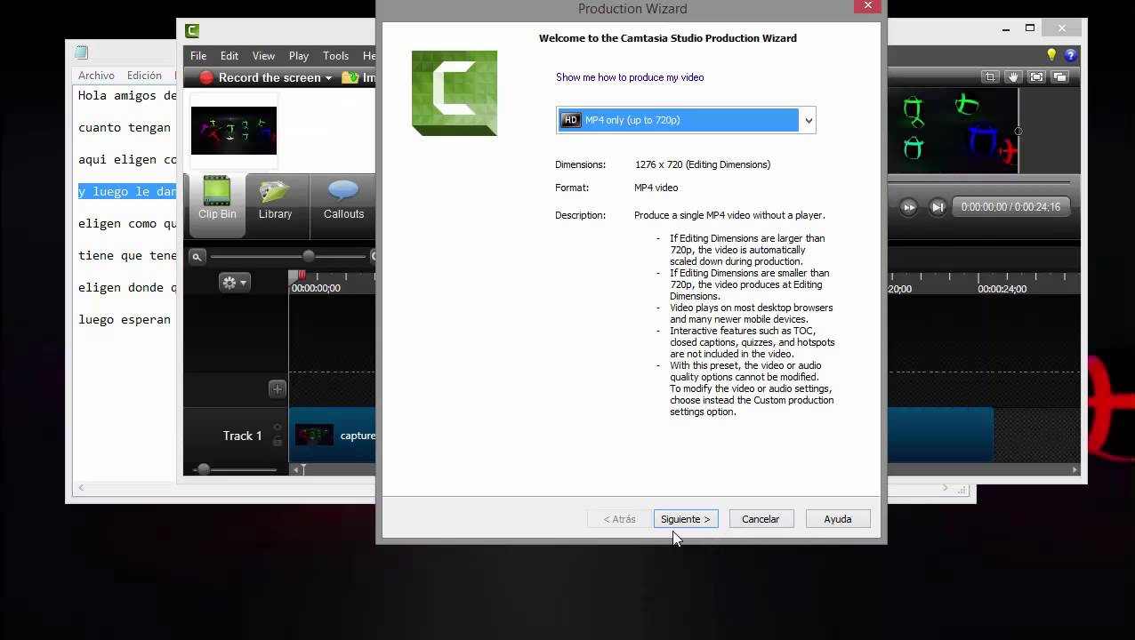Click the Camtasia Studio logo image in wizard
1135x640 pixels.
pos(455,93)
